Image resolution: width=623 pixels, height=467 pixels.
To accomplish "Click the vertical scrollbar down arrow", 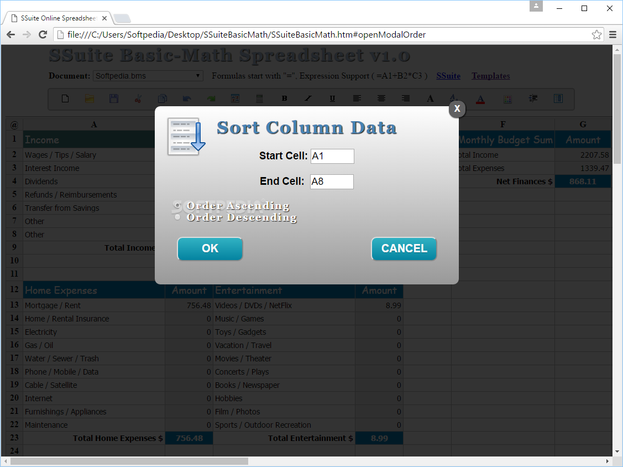I will click(617, 452).
